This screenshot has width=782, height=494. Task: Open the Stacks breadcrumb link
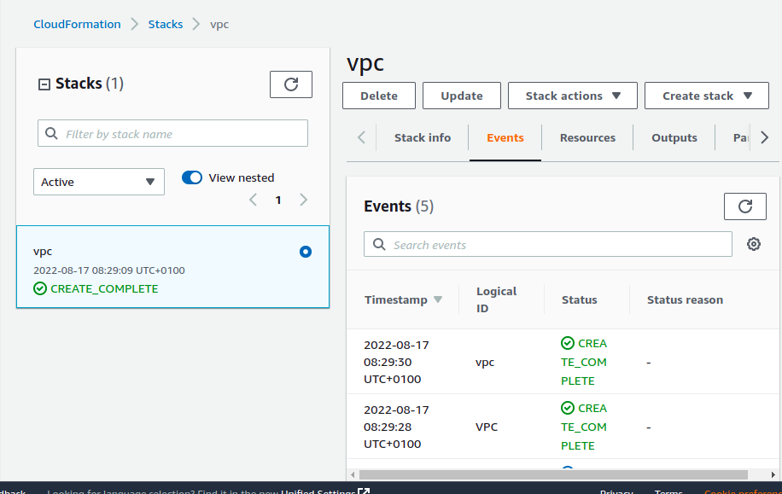coord(165,25)
